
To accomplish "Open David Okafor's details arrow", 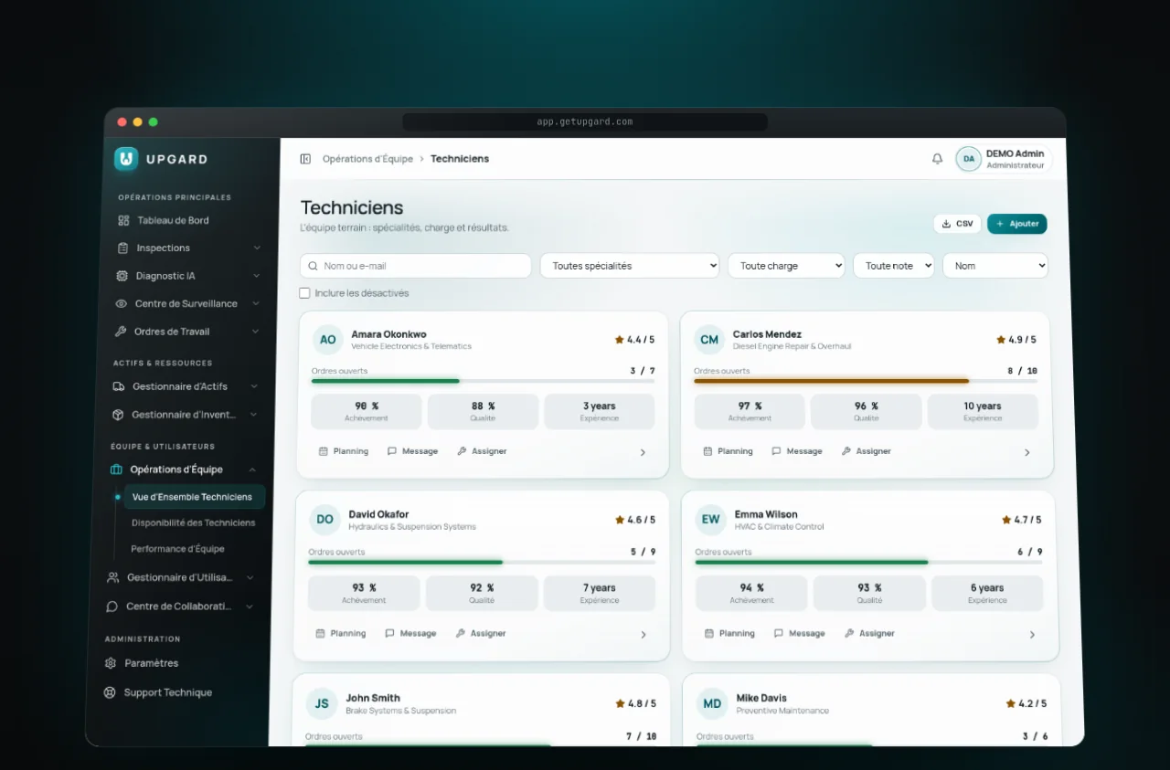I will tap(643, 634).
